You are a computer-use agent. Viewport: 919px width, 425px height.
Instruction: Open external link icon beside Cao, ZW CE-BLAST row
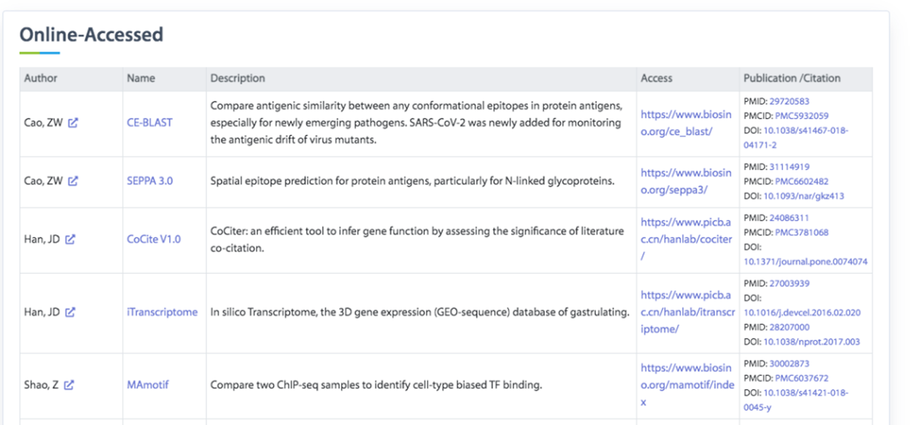coord(73,122)
